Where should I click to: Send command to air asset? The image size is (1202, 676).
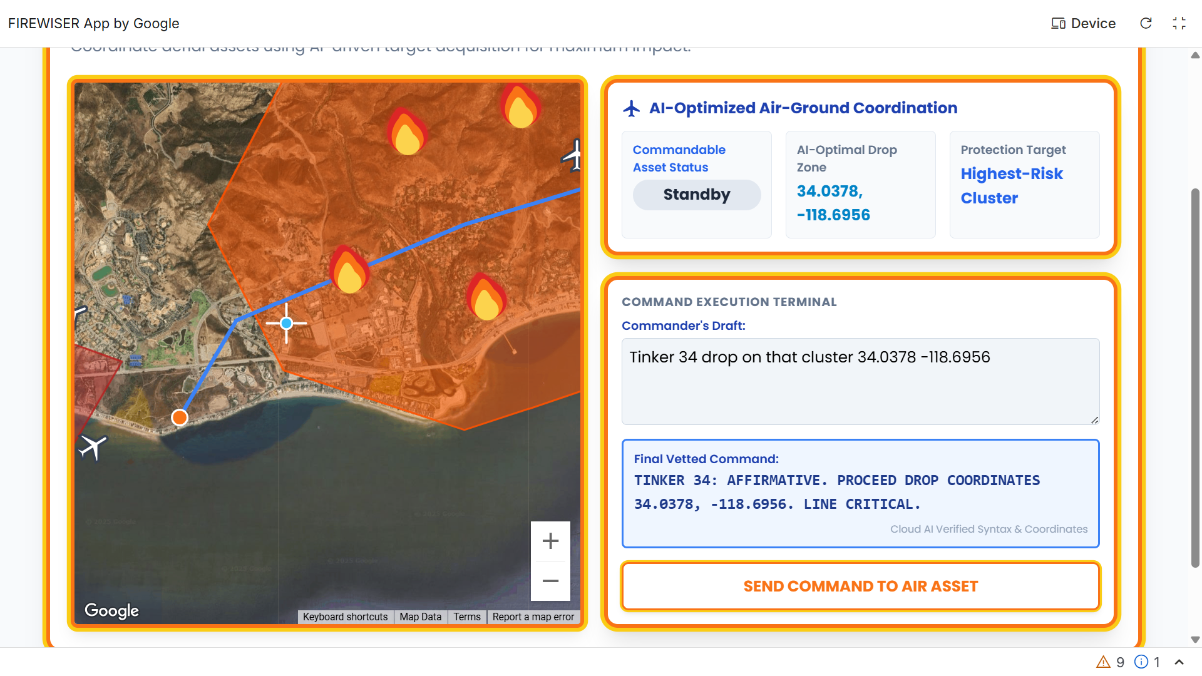[x=860, y=586]
